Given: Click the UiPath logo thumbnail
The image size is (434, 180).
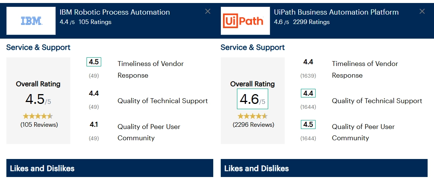Looking at the screenshot, I should [x=245, y=21].
